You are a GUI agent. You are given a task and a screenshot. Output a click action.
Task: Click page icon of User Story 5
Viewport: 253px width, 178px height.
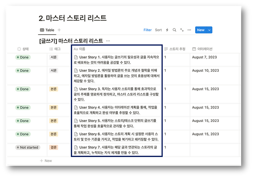76,121
